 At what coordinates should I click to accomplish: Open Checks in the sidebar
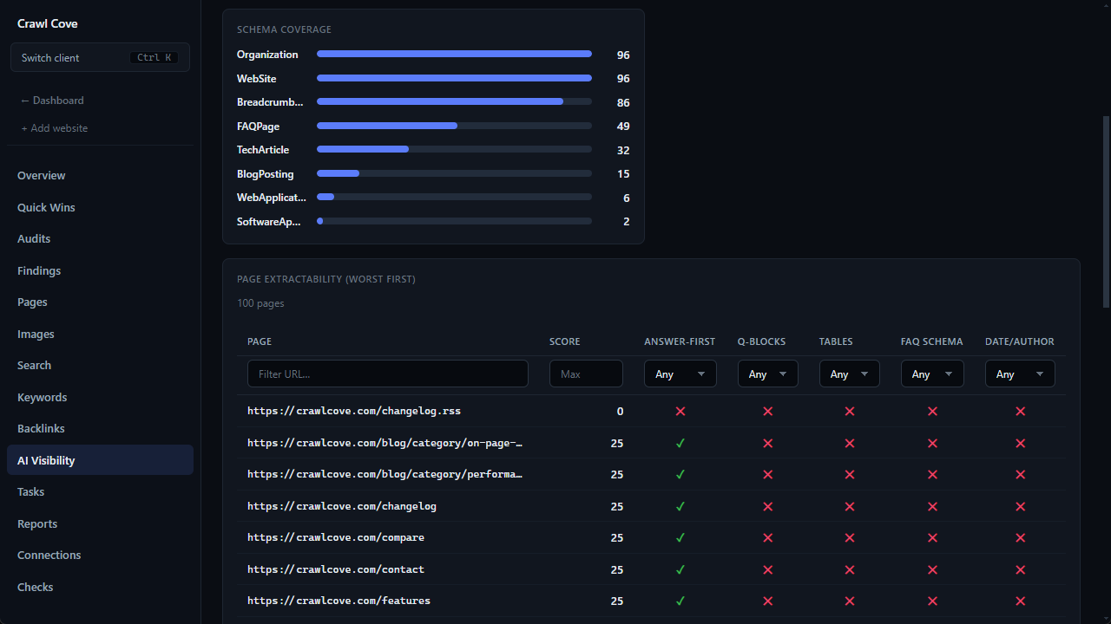100,587
